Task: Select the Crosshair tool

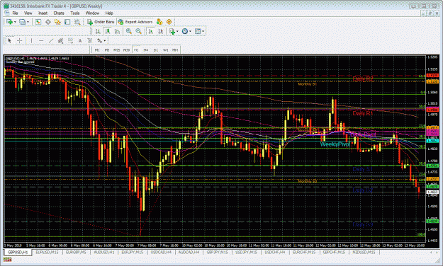Action: pos(19,41)
